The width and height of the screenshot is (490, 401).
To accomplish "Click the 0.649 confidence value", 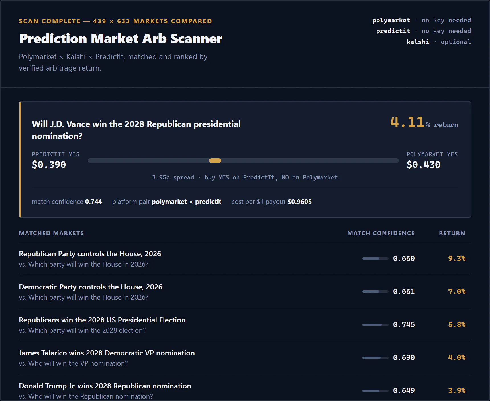I will coord(404,391).
